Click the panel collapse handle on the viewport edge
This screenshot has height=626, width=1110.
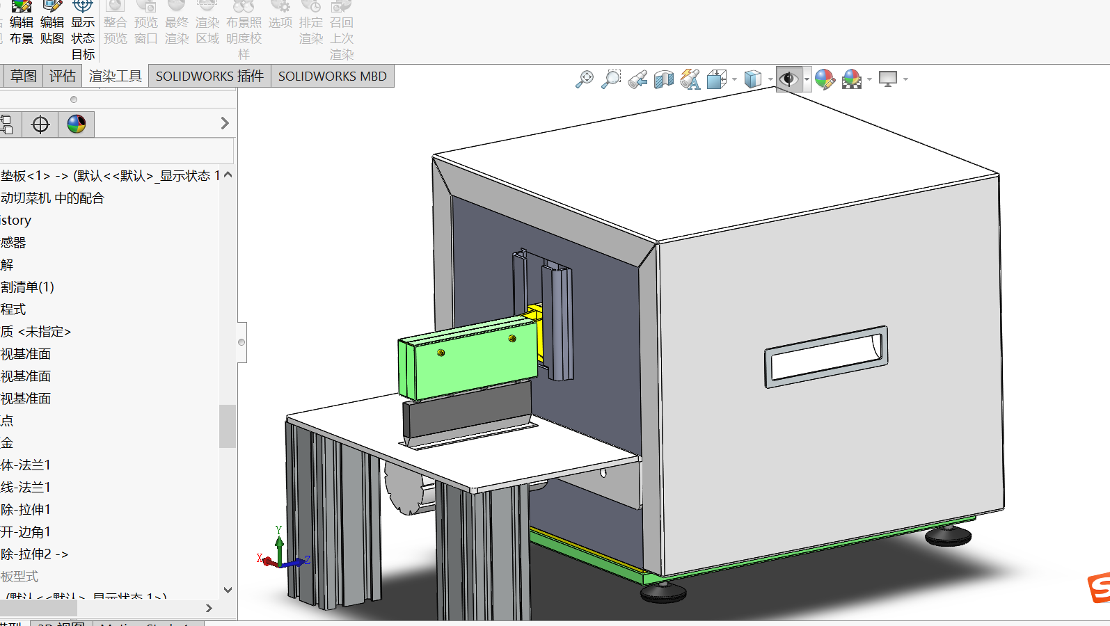(x=241, y=342)
